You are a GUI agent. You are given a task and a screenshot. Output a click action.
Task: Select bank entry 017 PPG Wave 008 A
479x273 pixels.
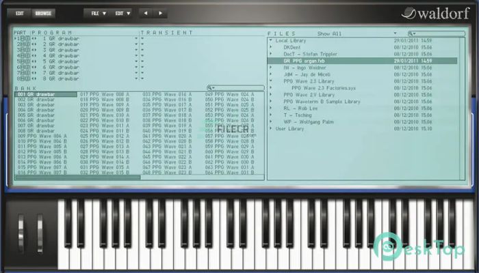(x=105, y=94)
